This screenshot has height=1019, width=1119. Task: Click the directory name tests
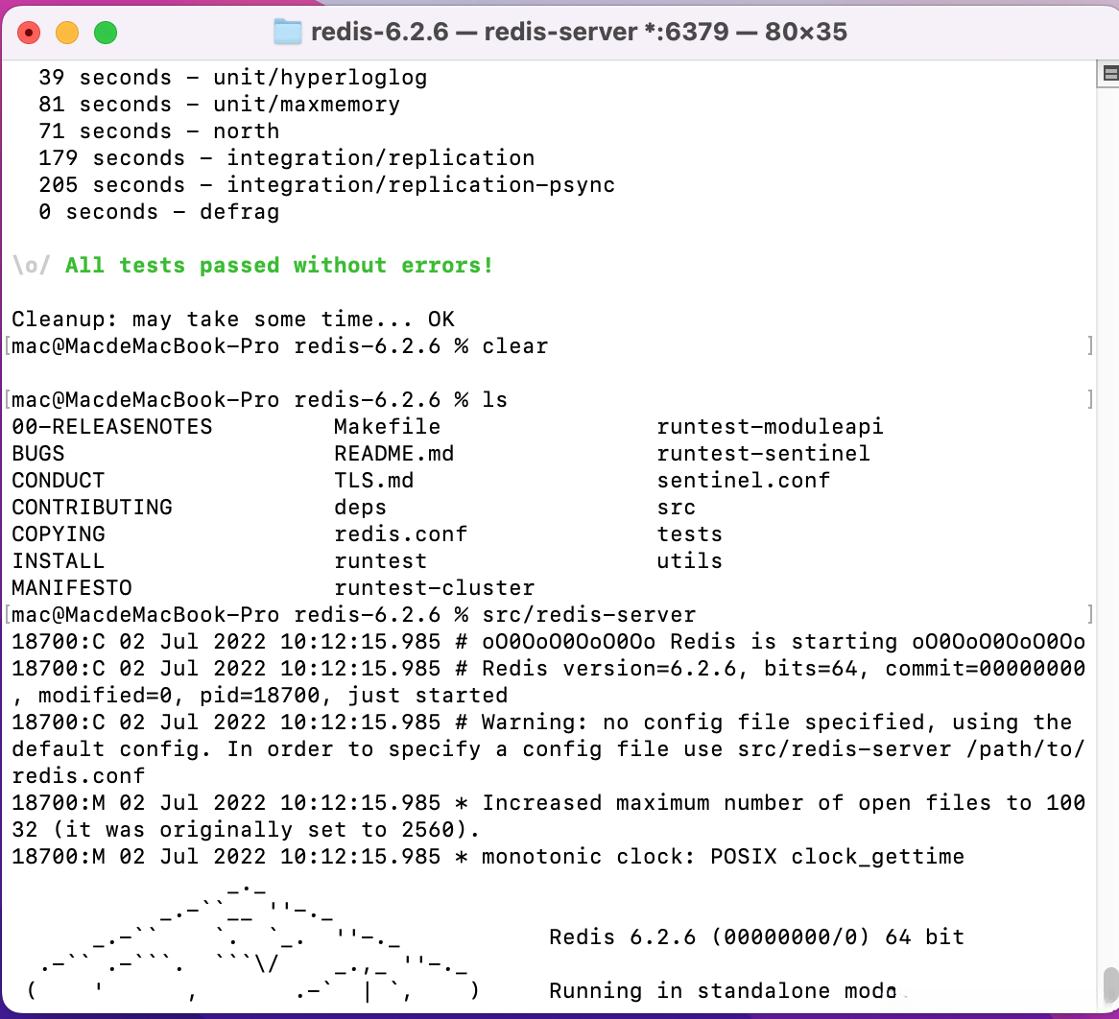(x=689, y=533)
